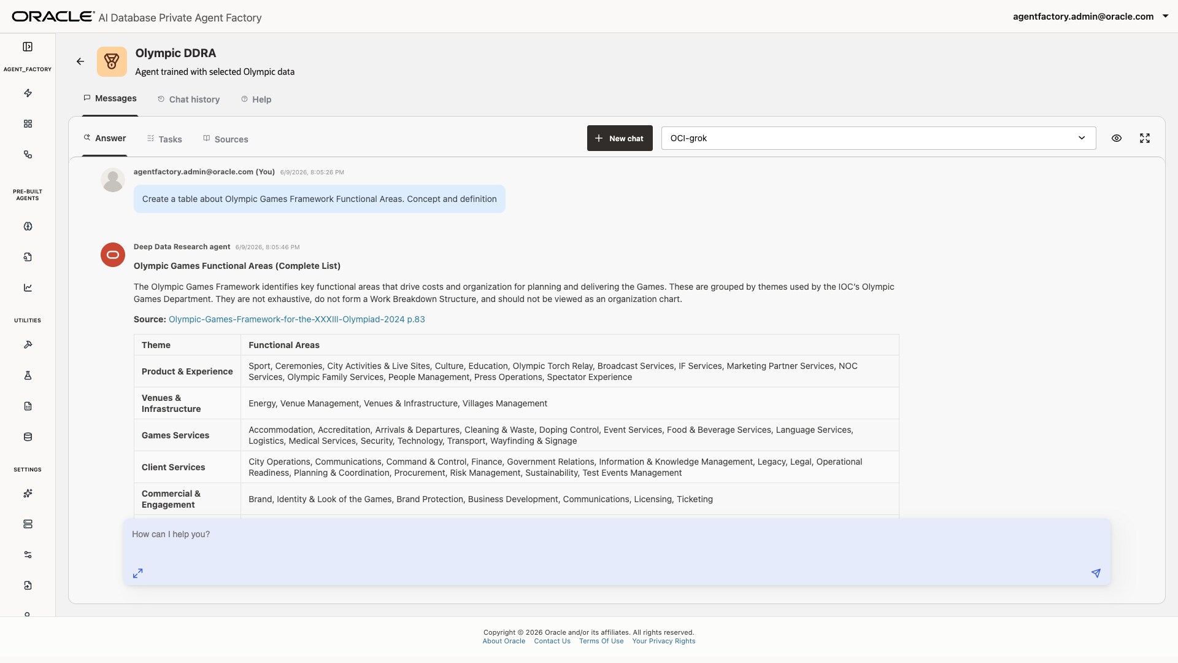Click the Venues & Infrastructure theme cell
Viewport: 1178px width, 663px height.
tap(187, 403)
